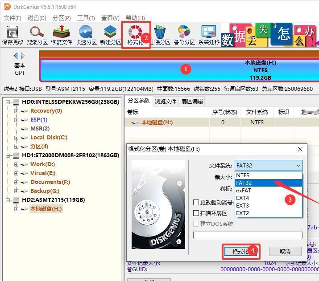Image resolution: width=319 pixels, height=281 pixels.
Task: Create New Partition (新建分区) icon
Action: (110, 32)
